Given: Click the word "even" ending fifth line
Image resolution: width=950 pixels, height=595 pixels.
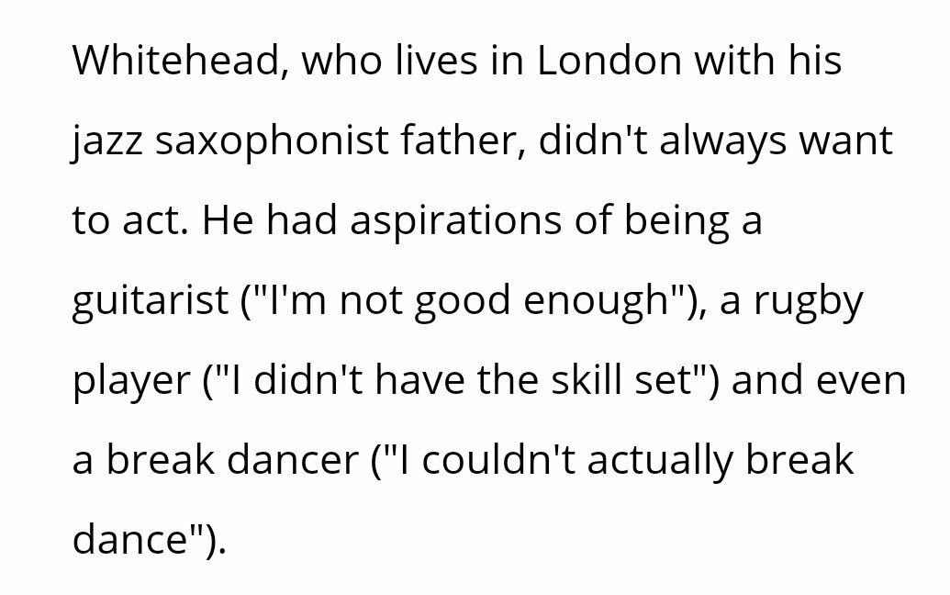Looking at the screenshot, I should click(861, 381).
